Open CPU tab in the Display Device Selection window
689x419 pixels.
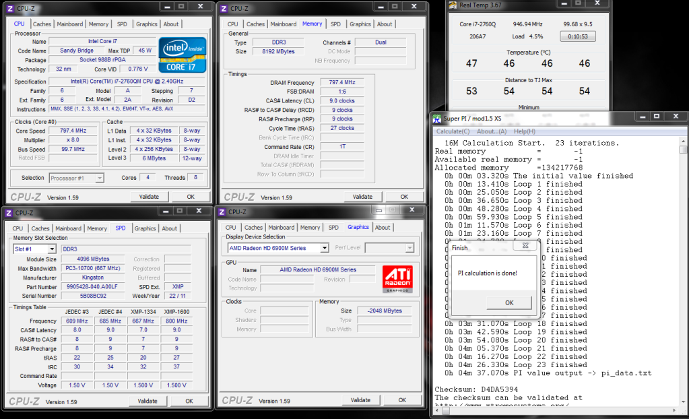[231, 228]
